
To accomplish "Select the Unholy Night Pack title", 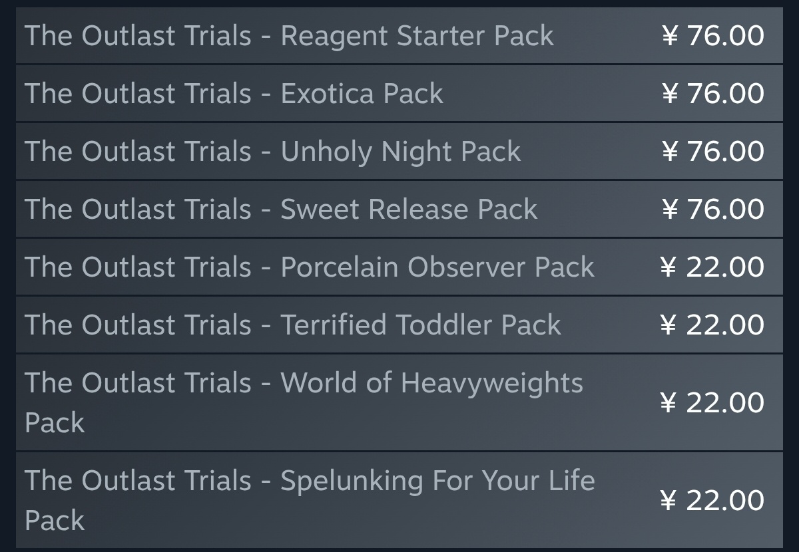I will click(272, 152).
